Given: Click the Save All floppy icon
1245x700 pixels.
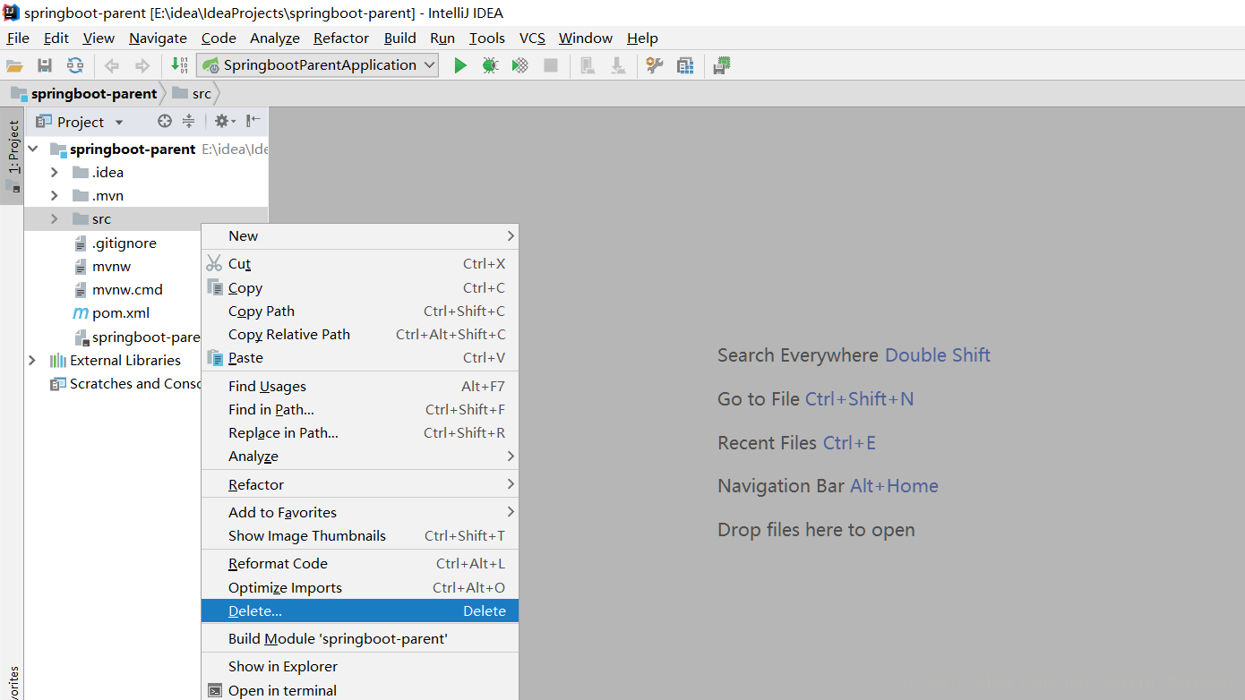Looking at the screenshot, I should [x=45, y=65].
